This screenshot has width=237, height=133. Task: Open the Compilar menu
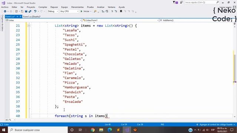(x=43, y=7)
